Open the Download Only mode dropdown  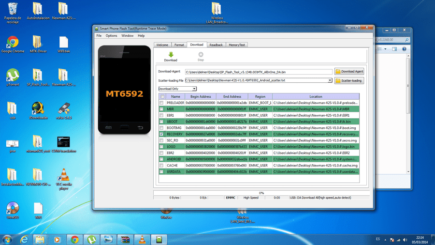pos(194,89)
